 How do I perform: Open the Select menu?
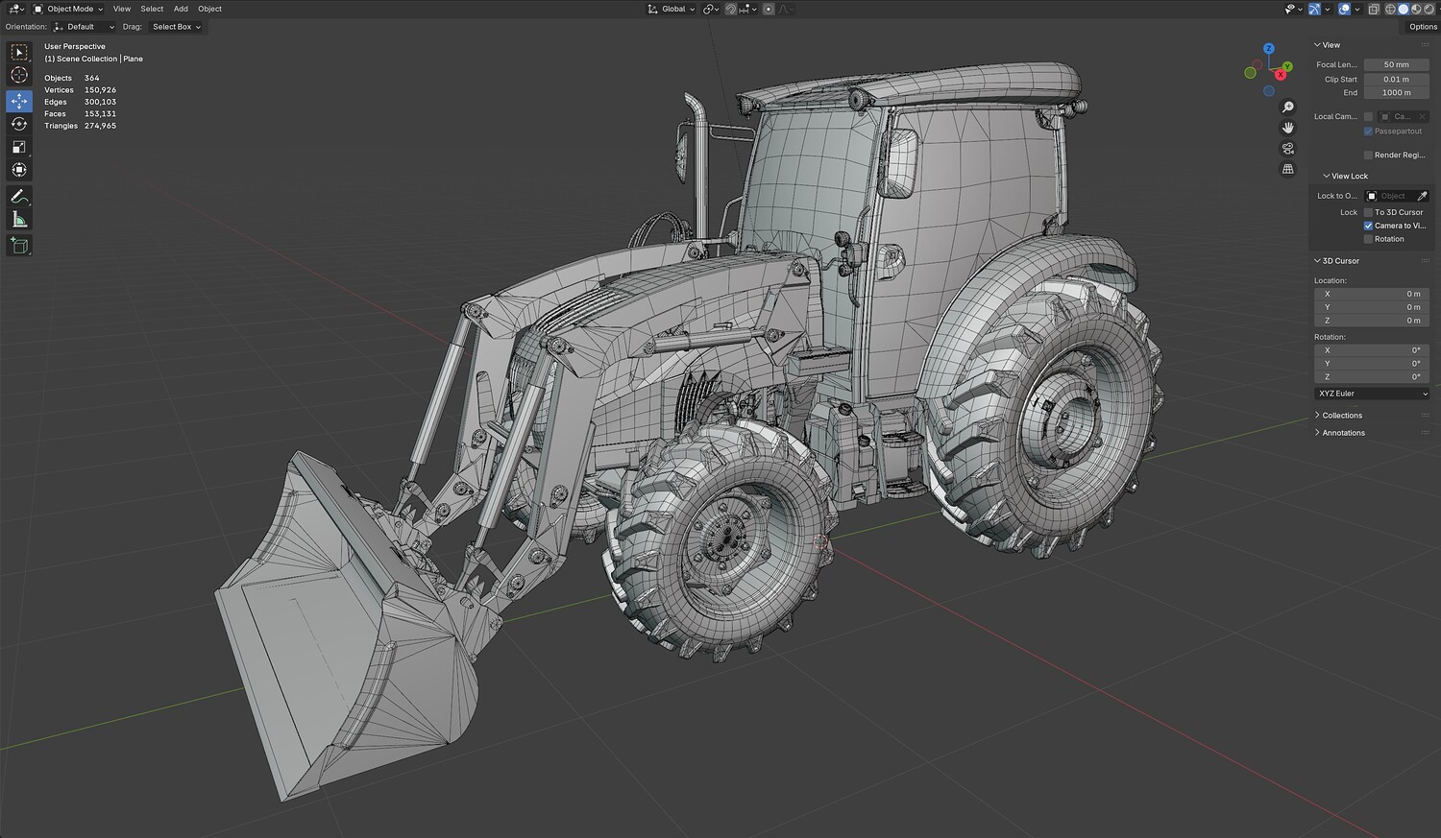pyautogui.click(x=152, y=9)
